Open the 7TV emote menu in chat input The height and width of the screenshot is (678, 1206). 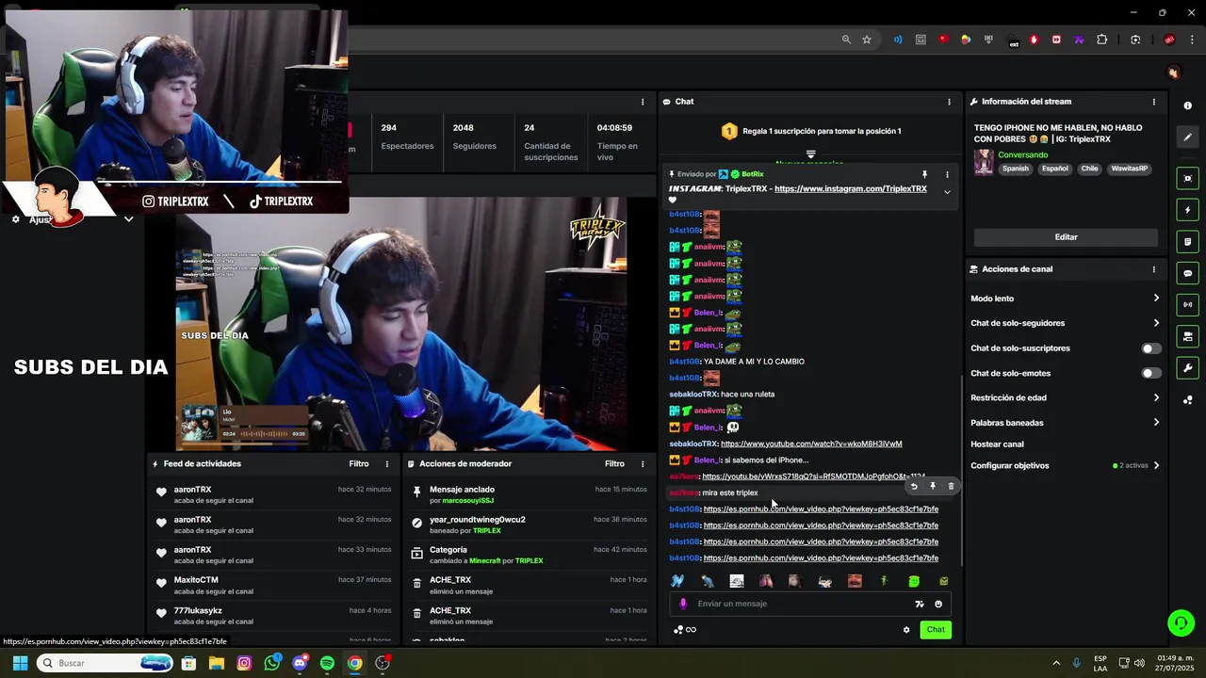(x=920, y=605)
